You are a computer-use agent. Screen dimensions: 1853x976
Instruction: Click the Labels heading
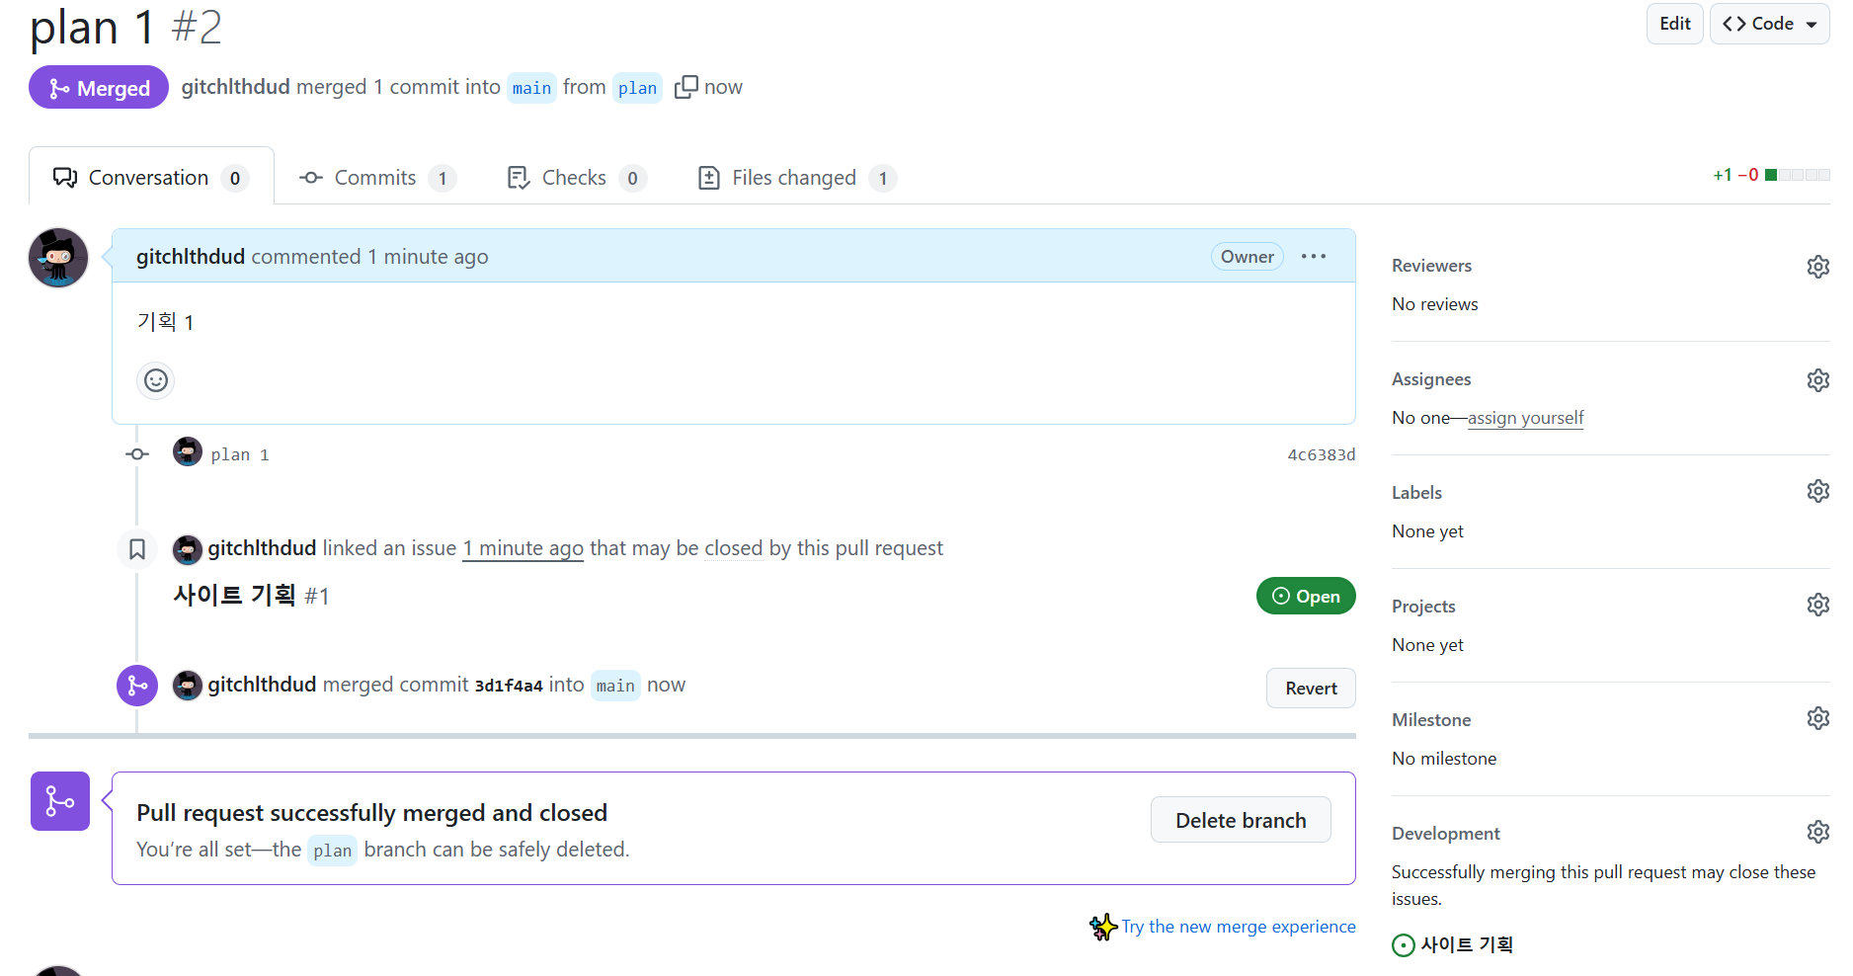1416,493
